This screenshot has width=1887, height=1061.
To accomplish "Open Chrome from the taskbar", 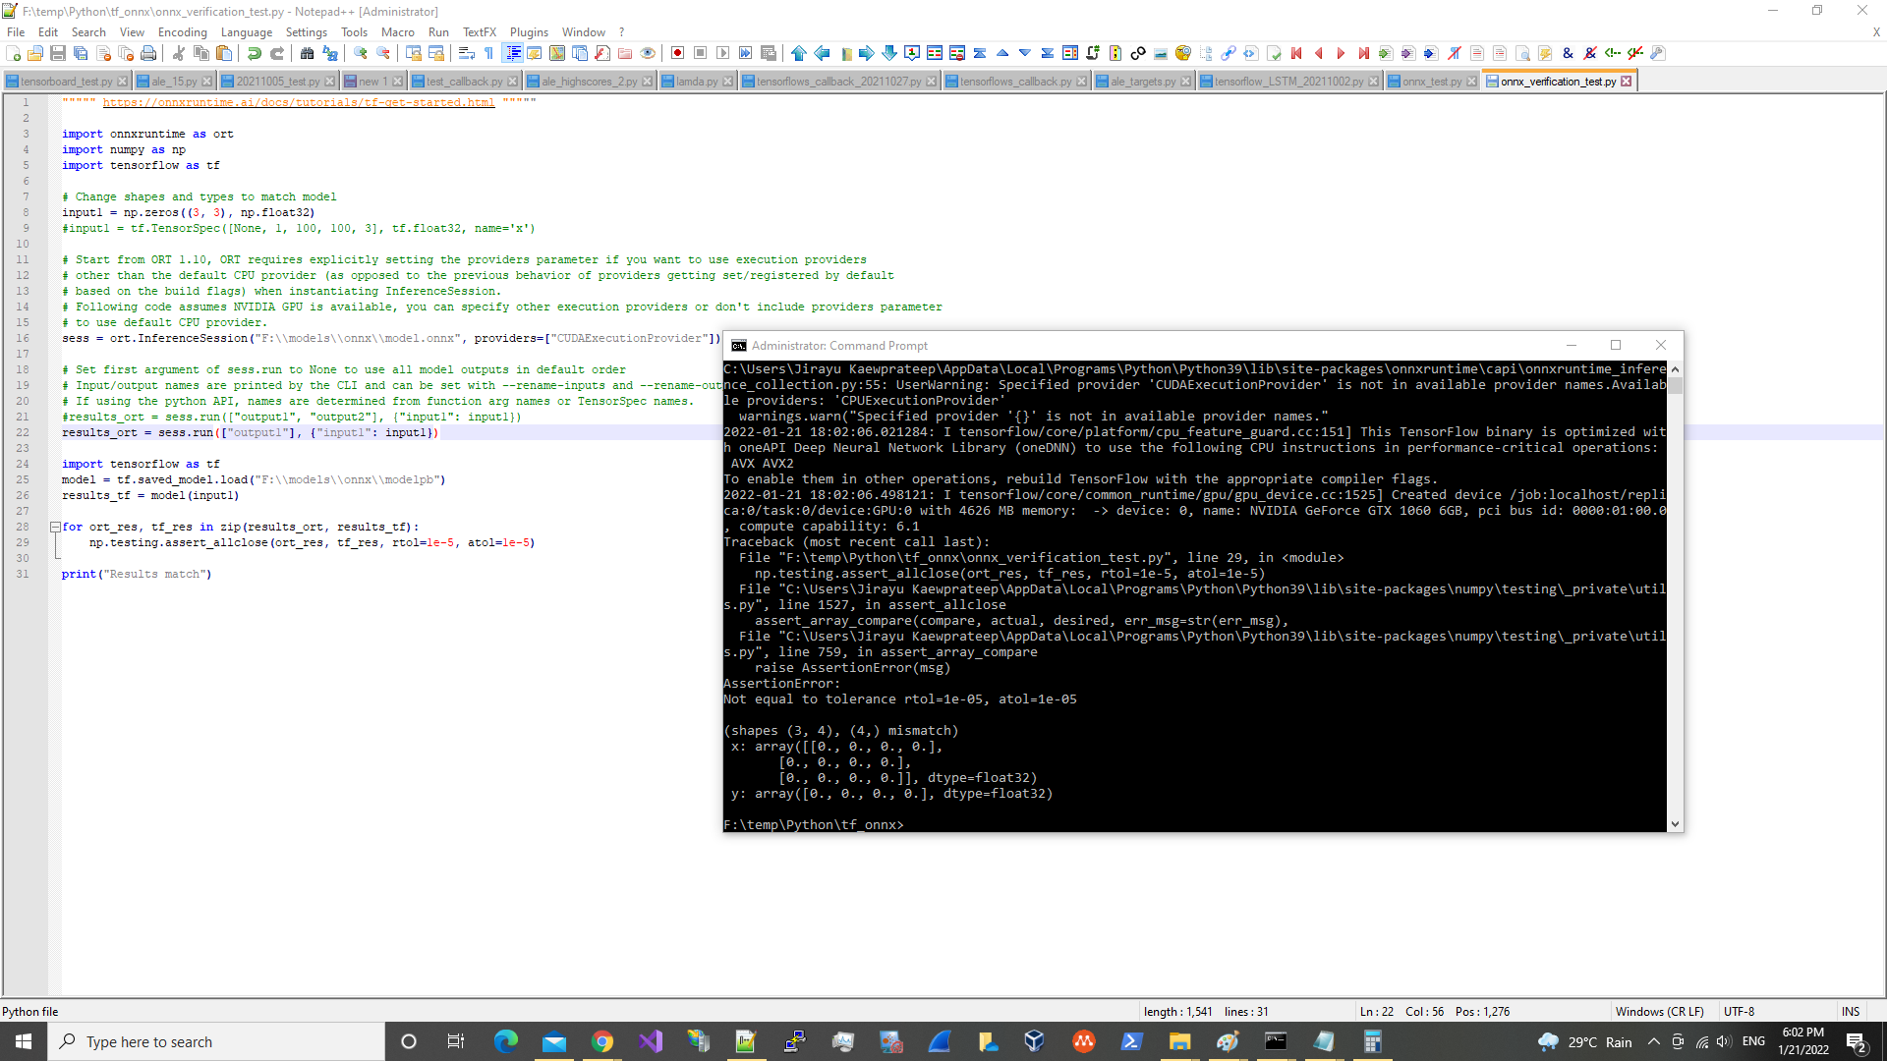I will click(602, 1041).
